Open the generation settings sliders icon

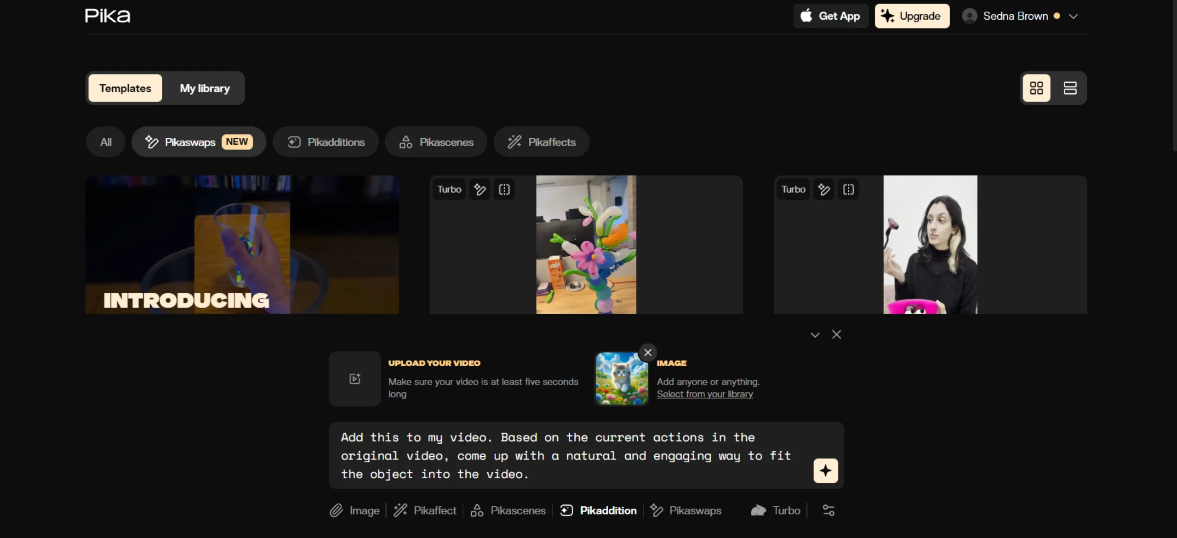click(x=828, y=510)
